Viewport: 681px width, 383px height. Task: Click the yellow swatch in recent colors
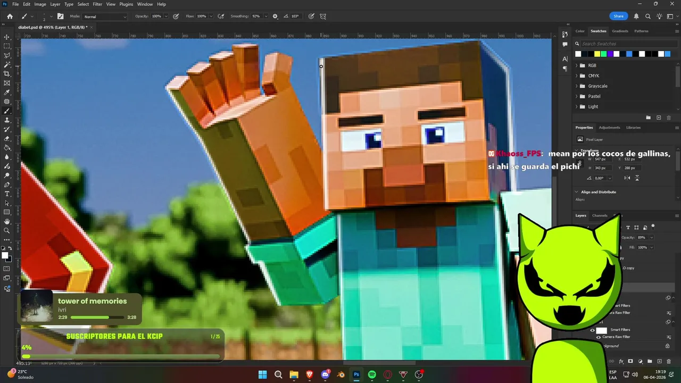[597, 54]
